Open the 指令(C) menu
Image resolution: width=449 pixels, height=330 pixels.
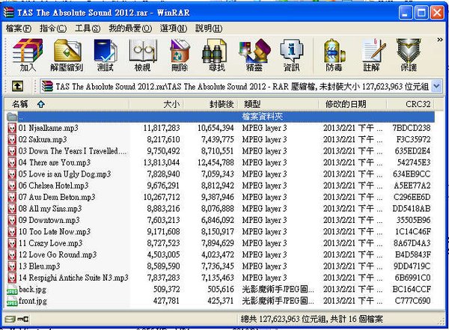53,28
